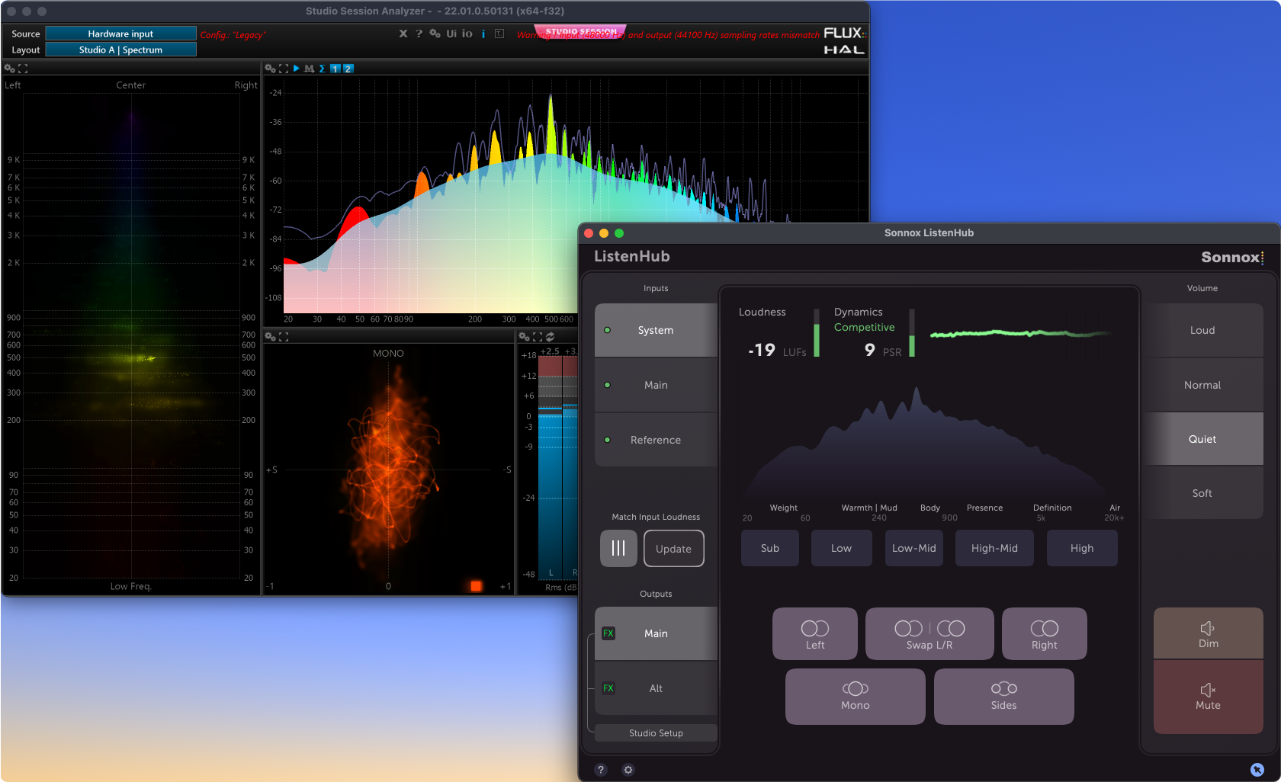The image size is (1281, 782).
Task: Open settings gears in analyzer top toolbar
Action: pyautogui.click(x=435, y=34)
